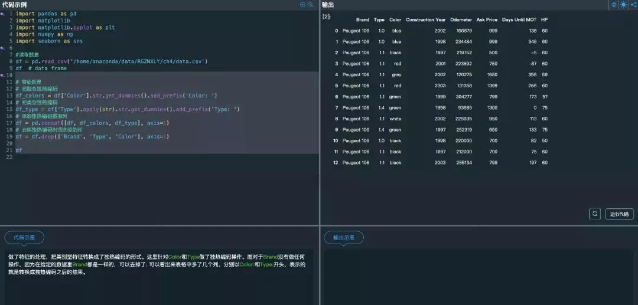The image size is (638, 305).
Task: Click the Odometer column header
Action: tap(461, 19)
